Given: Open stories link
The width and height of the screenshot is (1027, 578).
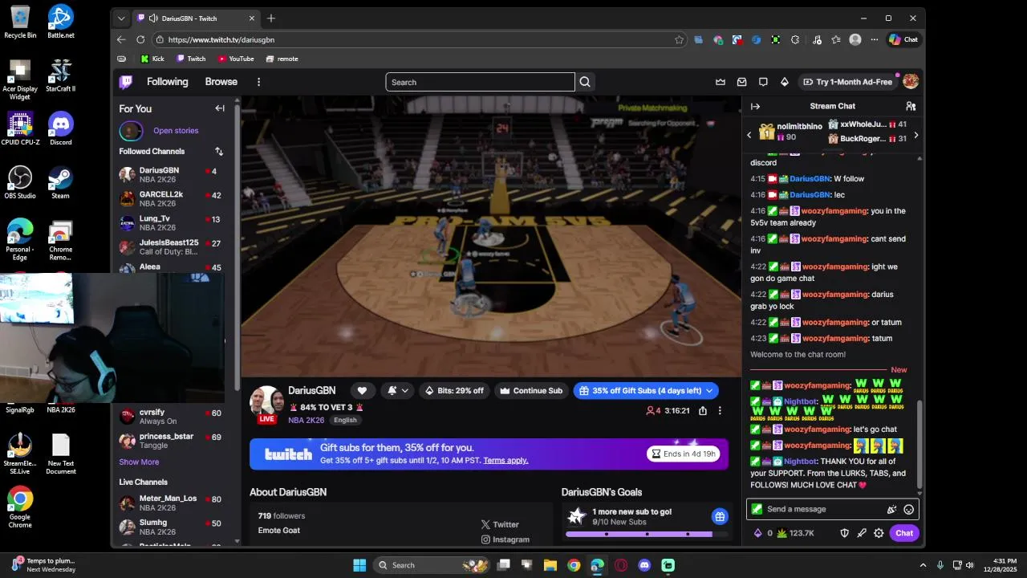Looking at the screenshot, I should pyautogui.click(x=176, y=131).
